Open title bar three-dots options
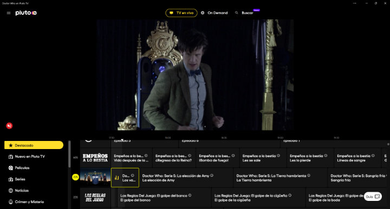The image size is (390, 209). [354, 3]
